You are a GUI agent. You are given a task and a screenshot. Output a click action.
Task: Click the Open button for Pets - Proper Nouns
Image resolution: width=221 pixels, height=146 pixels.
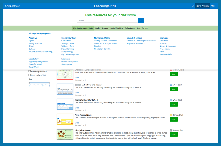click(x=174, y=119)
